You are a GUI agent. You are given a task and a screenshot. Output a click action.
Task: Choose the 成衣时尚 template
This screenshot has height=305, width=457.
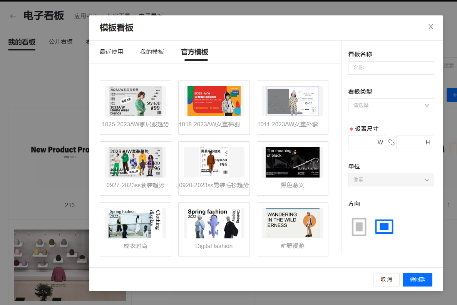pyautogui.click(x=136, y=230)
